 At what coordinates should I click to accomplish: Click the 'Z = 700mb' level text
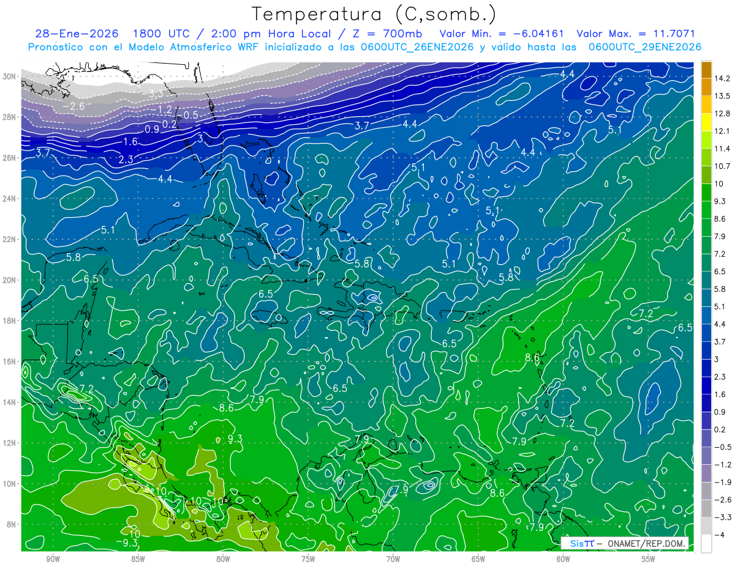[x=384, y=34]
